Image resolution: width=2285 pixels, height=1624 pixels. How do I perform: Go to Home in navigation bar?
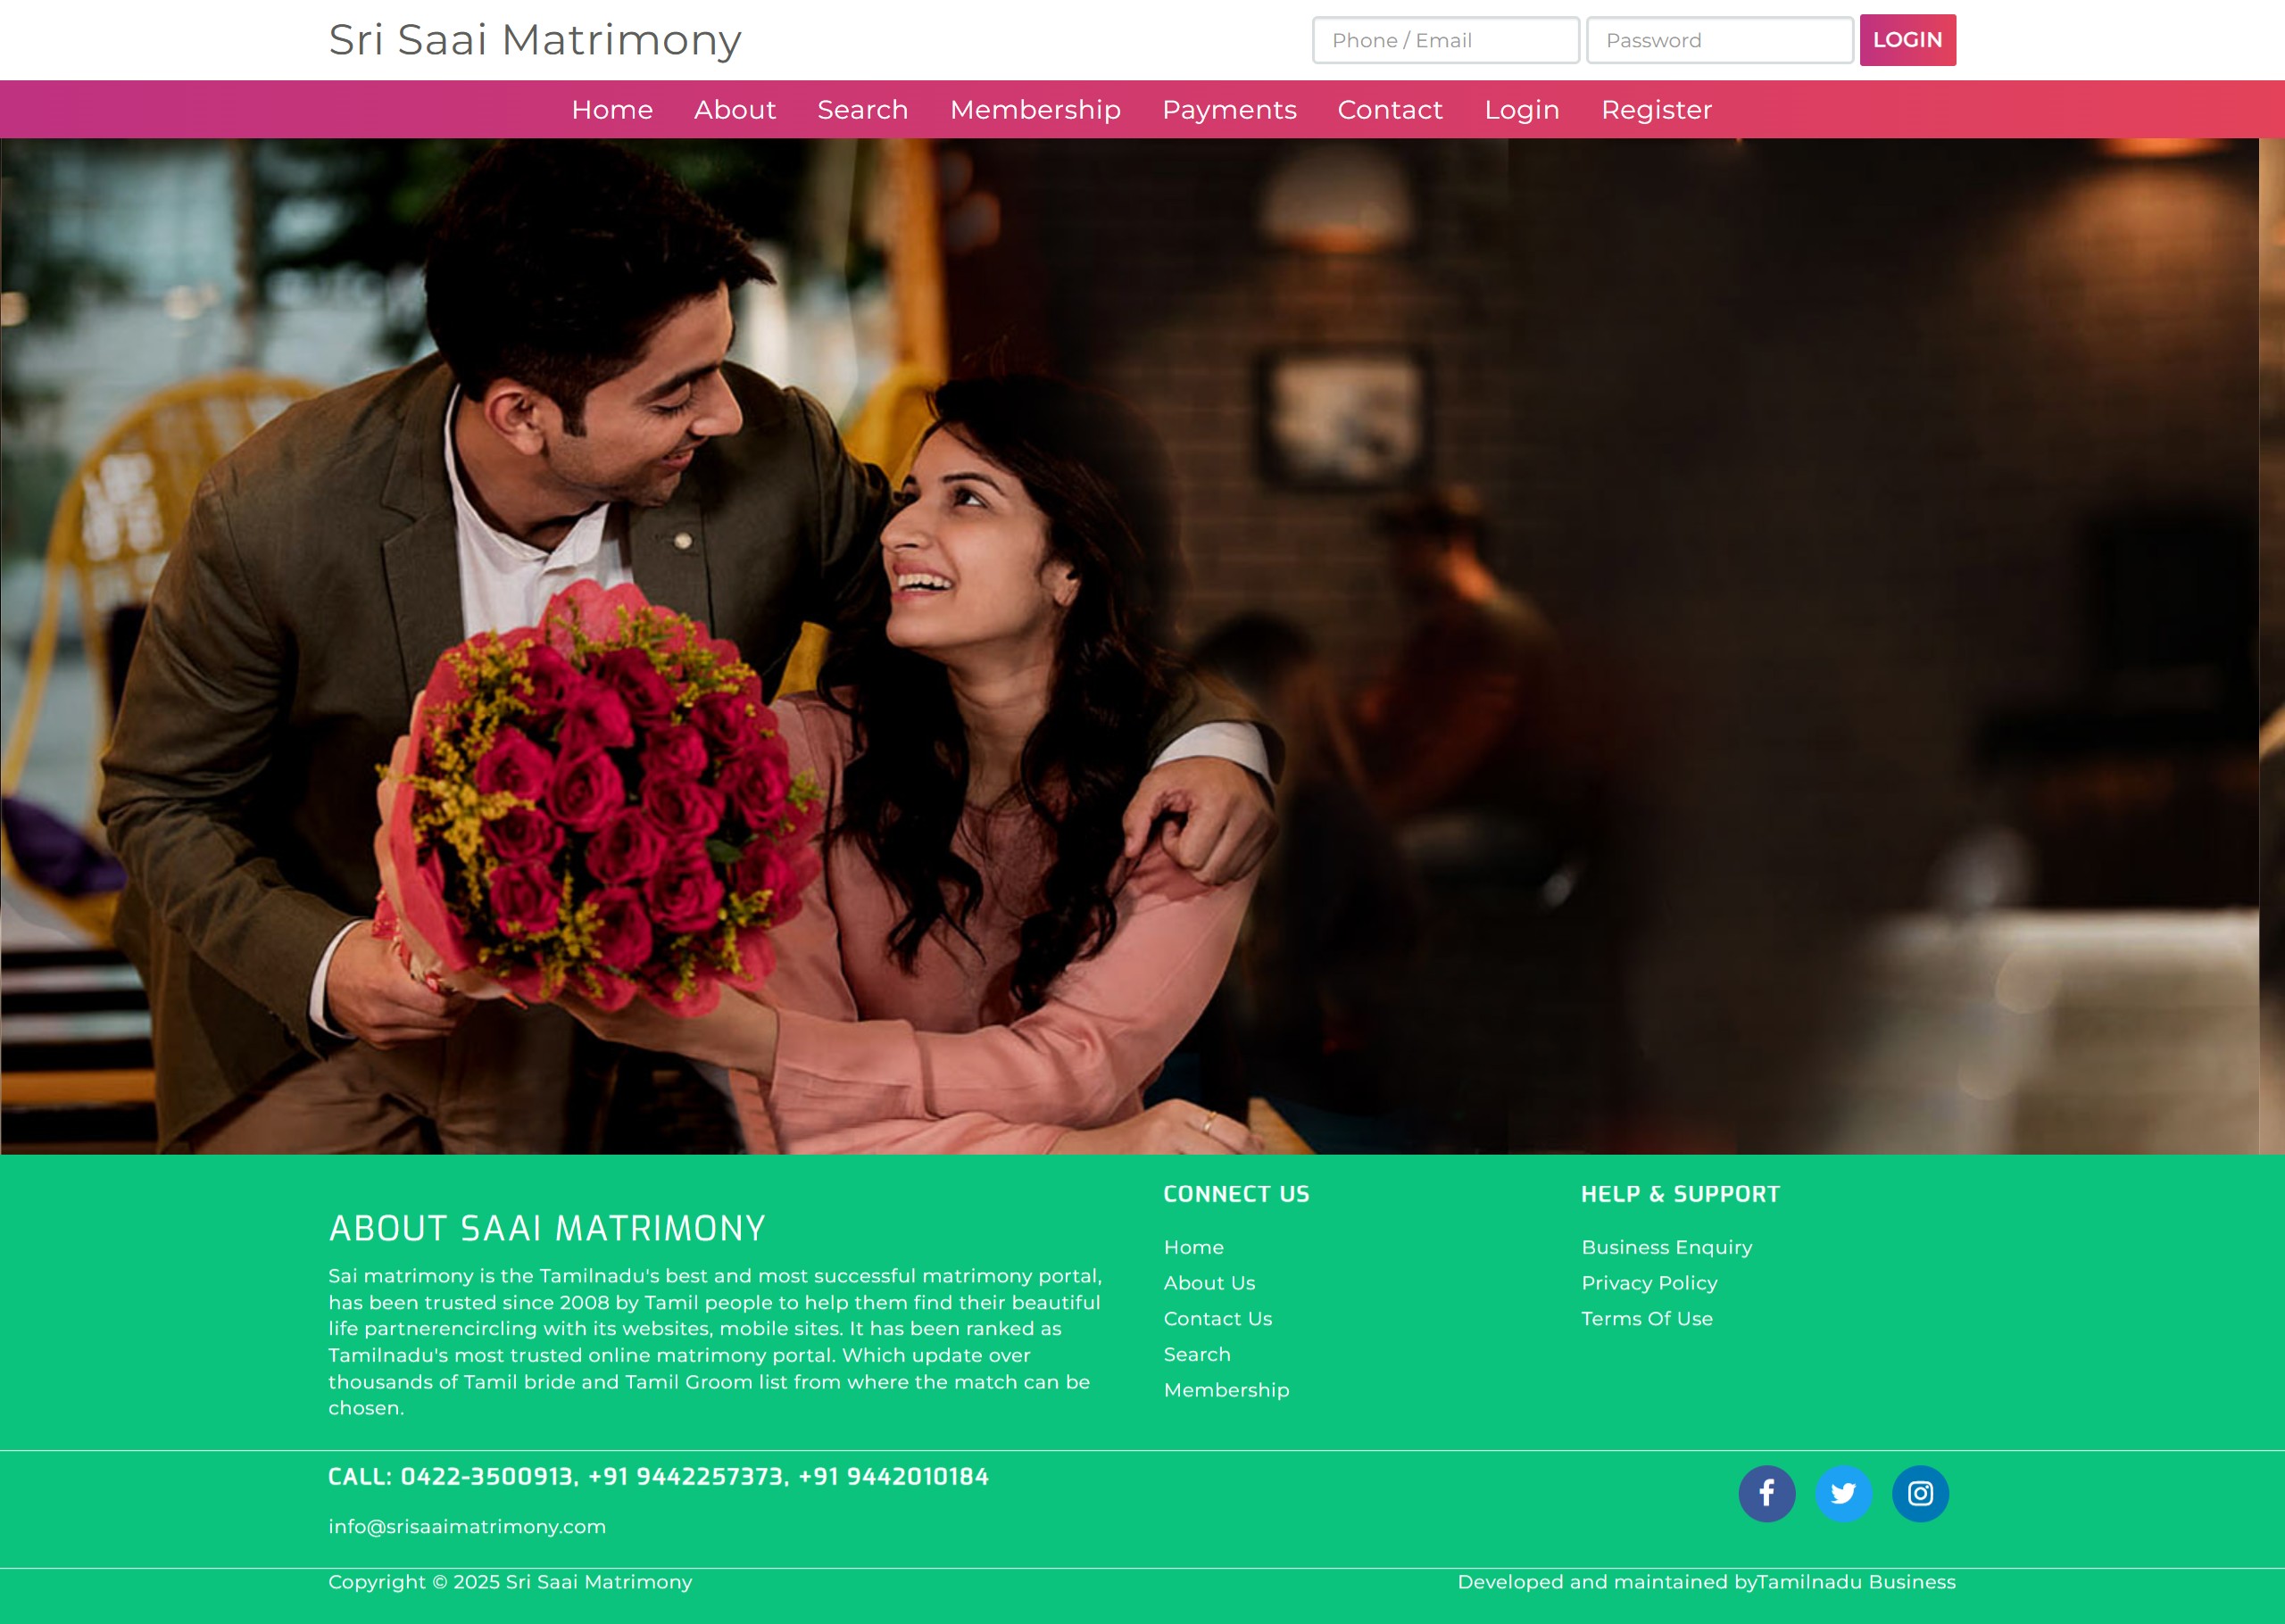pyautogui.click(x=612, y=110)
